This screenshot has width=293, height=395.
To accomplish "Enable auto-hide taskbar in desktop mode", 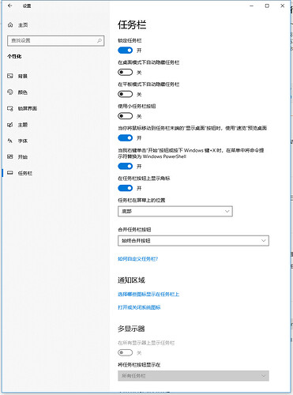I will [x=125, y=72].
